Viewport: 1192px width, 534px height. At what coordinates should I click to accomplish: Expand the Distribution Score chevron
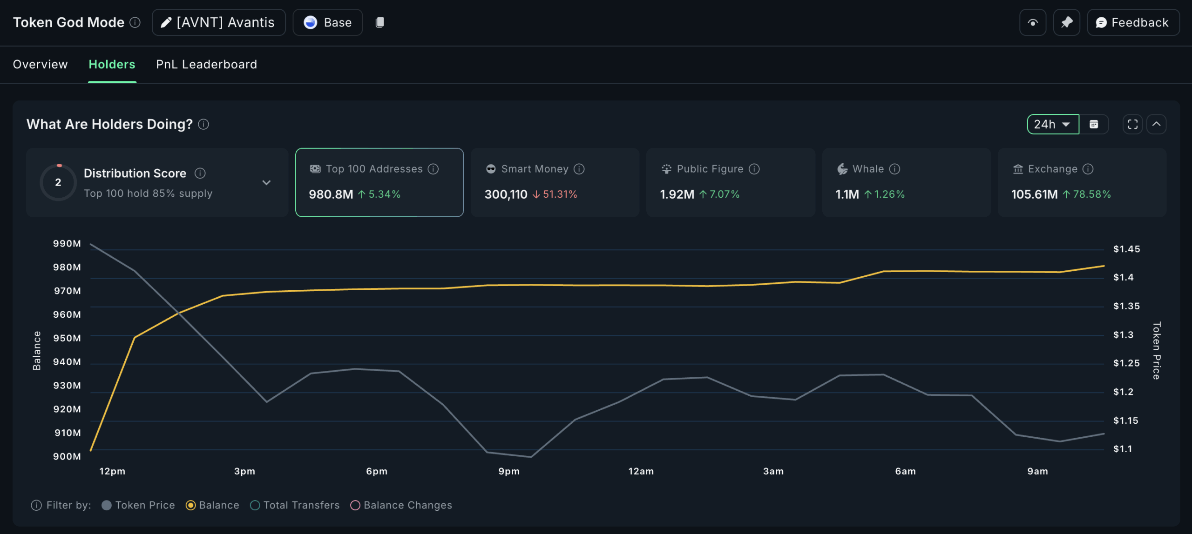click(x=266, y=182)
